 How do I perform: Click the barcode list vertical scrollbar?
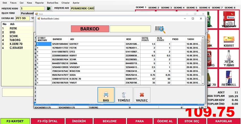click(x=203, y=57)
